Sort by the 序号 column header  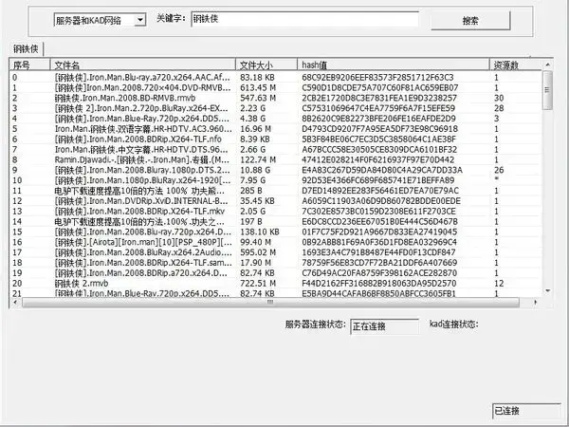click(29, 65)
